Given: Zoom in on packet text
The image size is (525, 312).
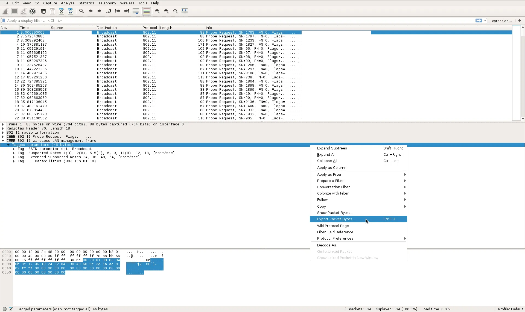Looking at the screenshot, I should (157, 11).
